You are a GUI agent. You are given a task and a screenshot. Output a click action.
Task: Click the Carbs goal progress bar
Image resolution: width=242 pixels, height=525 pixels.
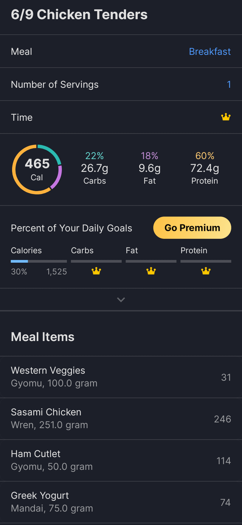click(x=96, y=261)
